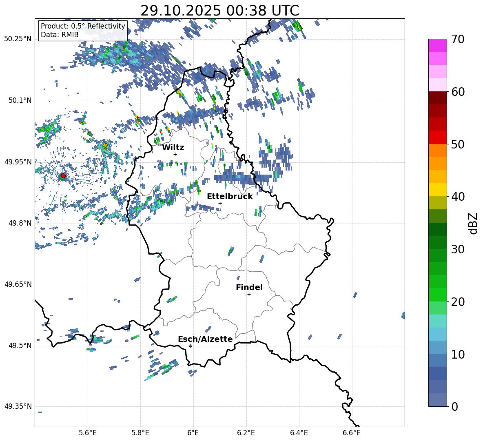Click the Ettelbruck city label
The image size is (483, 441).
[230, 197]
